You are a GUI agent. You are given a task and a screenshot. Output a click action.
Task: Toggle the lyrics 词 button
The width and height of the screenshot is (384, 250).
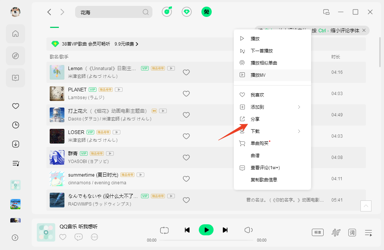coord(352,232)
